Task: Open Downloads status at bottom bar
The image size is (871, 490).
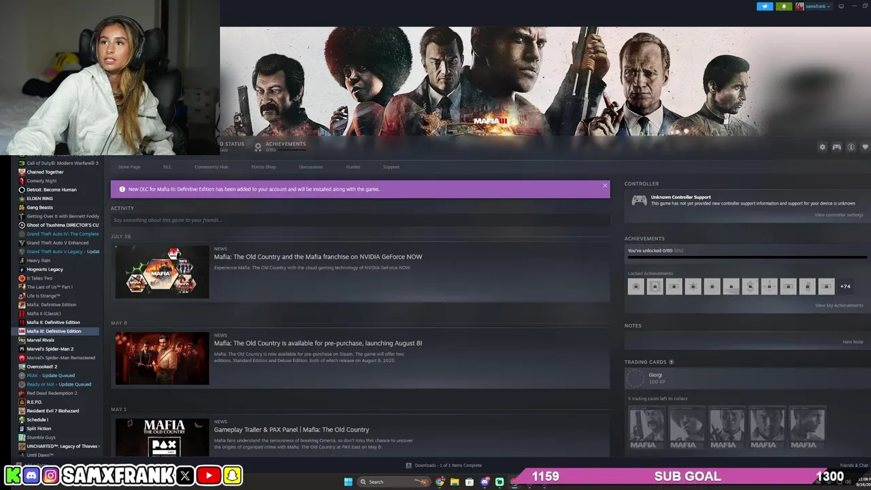Action: click(444, 465)
